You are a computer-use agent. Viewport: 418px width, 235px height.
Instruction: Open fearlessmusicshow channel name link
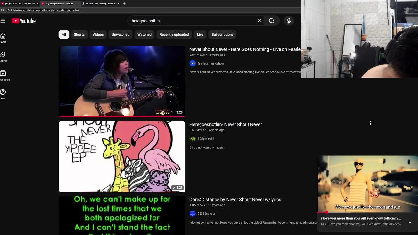(211, 63)
